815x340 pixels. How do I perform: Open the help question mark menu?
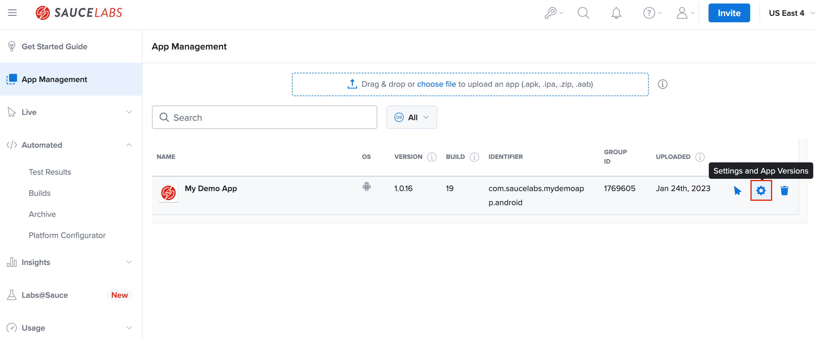pos(649,13)
